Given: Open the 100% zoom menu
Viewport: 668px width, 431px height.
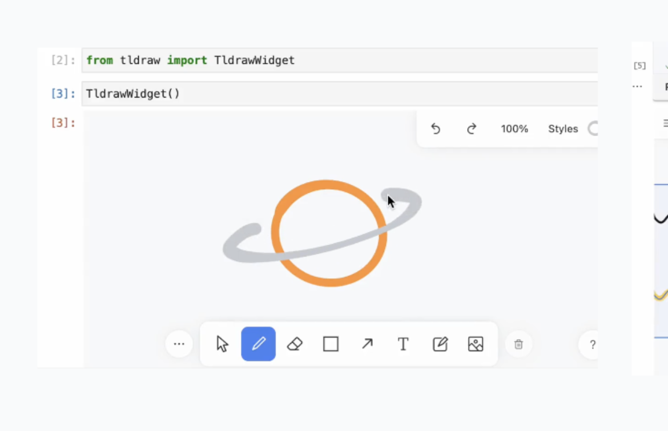Looking at the screenshot, I should point(514,128).
